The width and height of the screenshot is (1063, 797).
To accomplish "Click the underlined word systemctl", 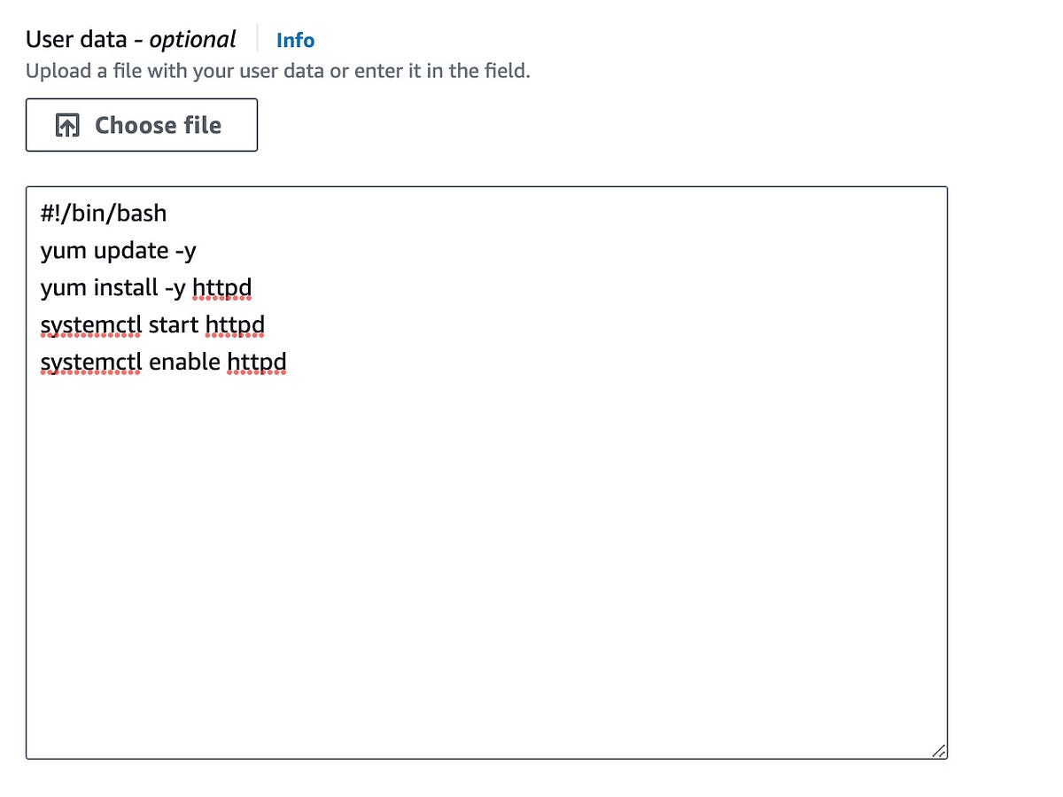I will point(91,325).
